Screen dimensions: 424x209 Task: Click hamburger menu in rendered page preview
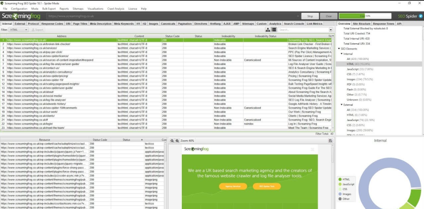tap(312, 150)
